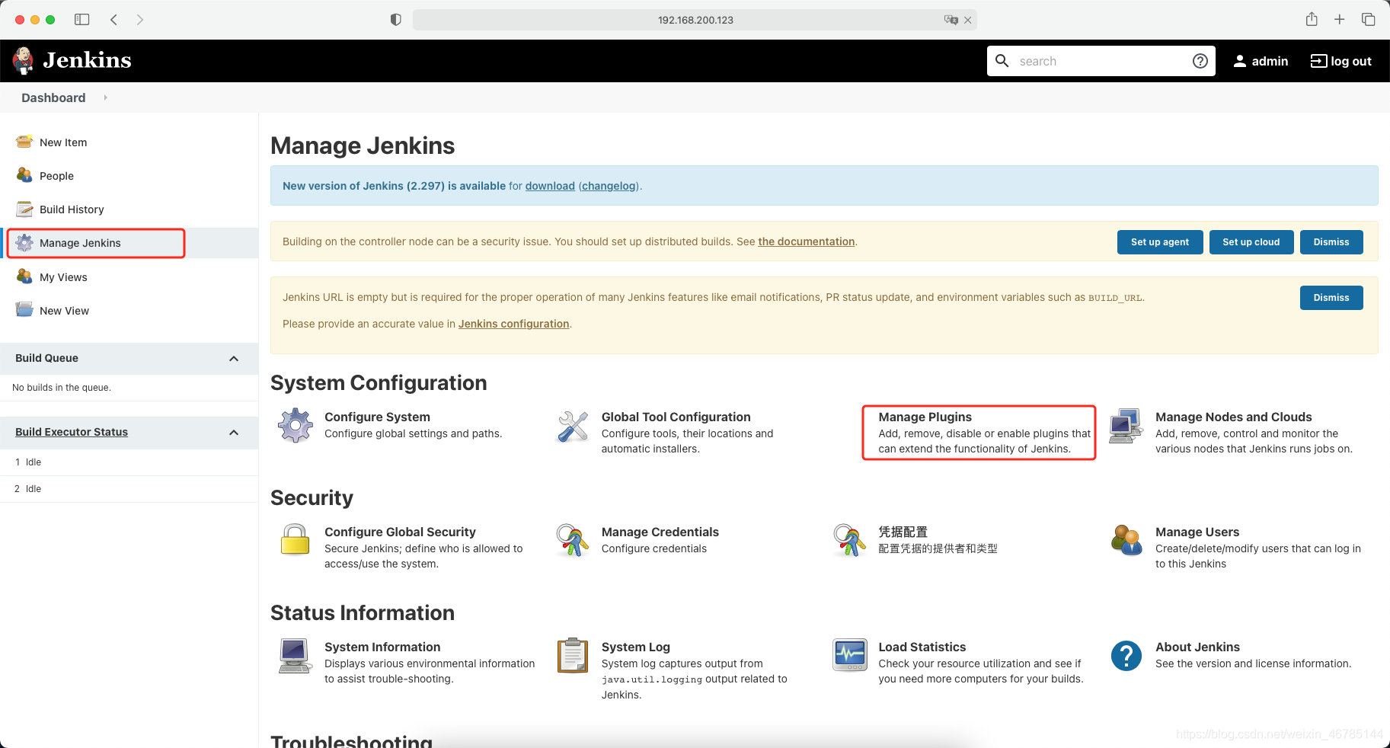Image resolution: width=1390 pixels, height=748 pixels.
Task: Open Global Tool Configuration title link
Action: 676,417
